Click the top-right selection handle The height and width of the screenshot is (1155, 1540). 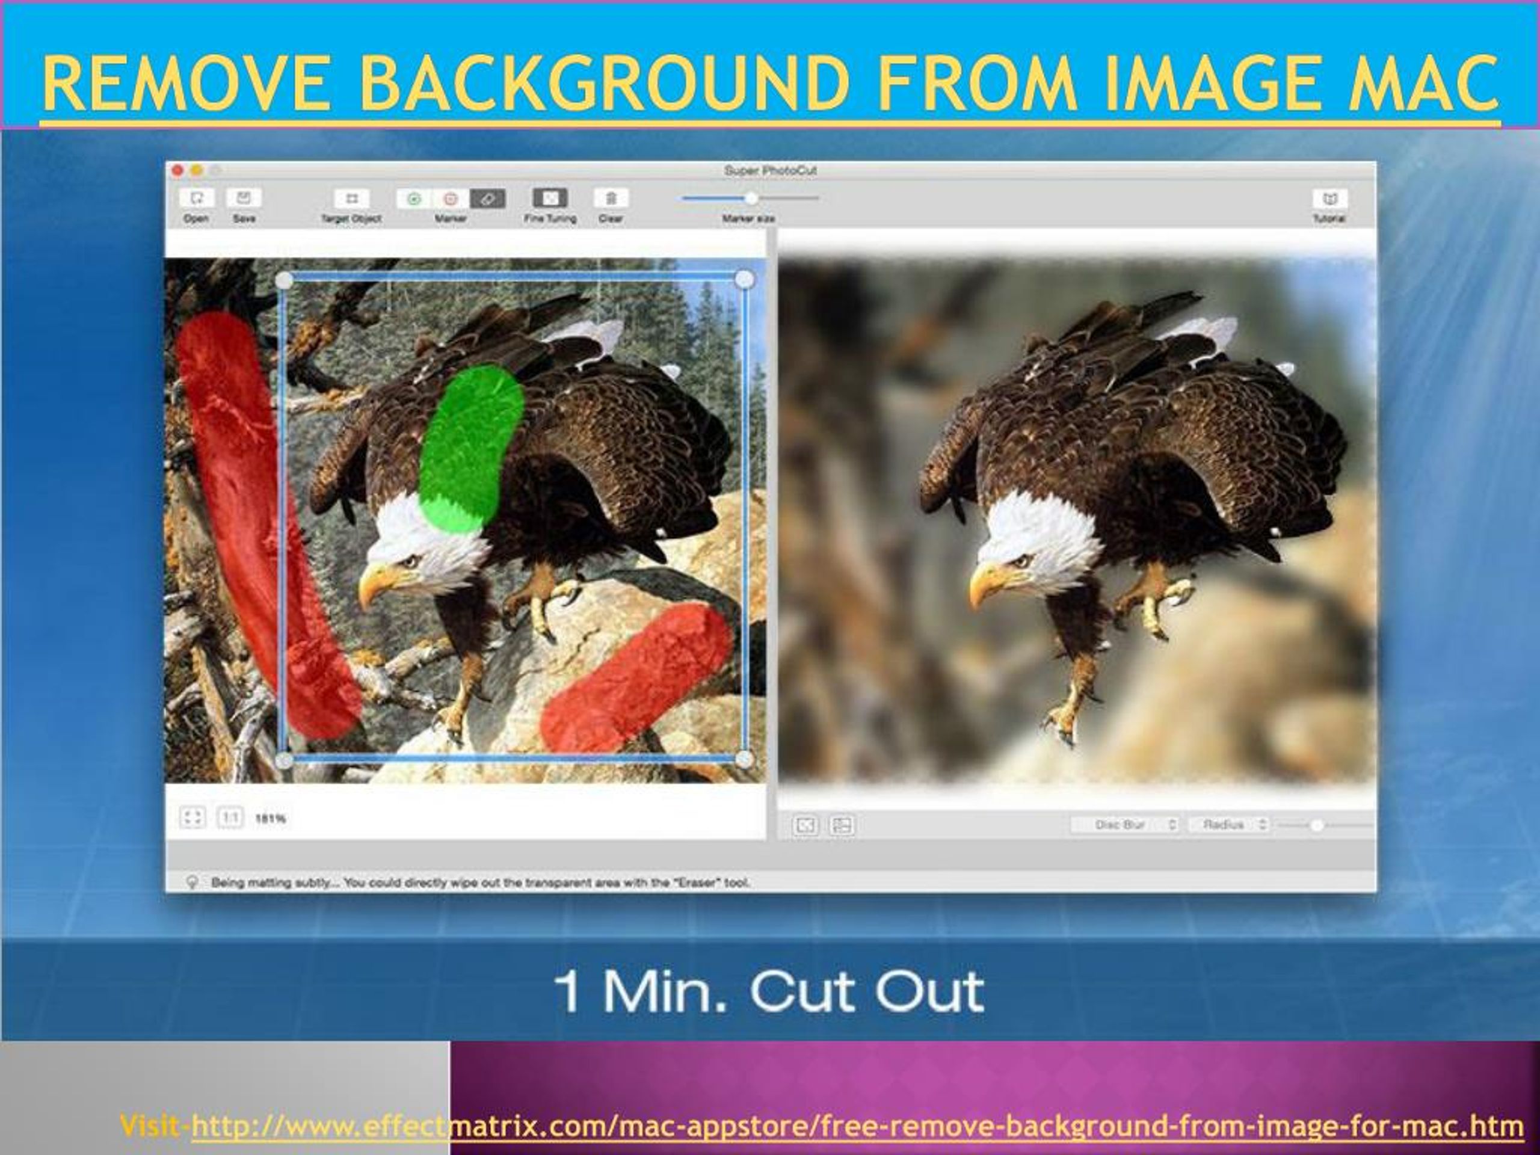tap(744, 280)
